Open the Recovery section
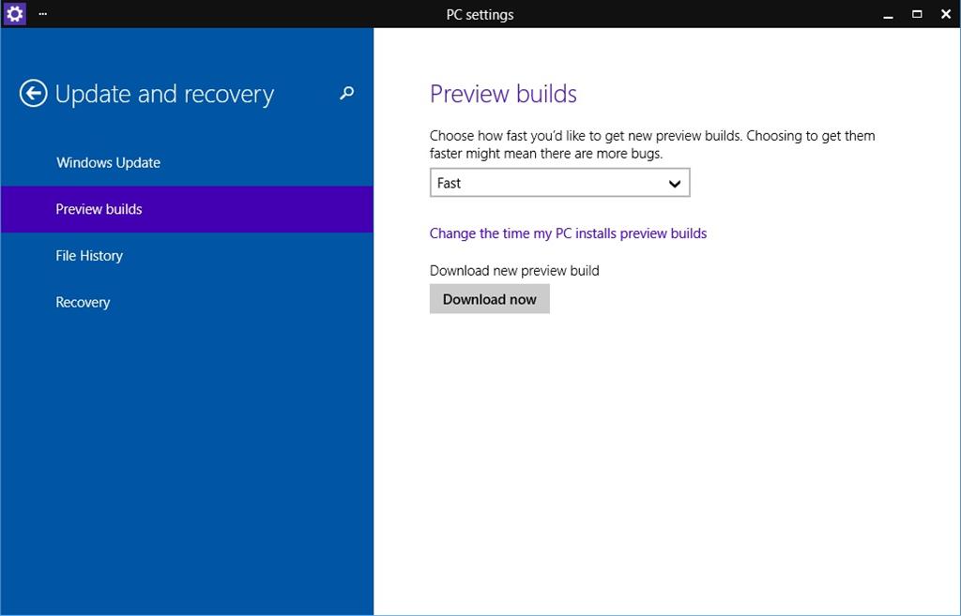The height and width of the screenshot is (616, 961). 187,303
